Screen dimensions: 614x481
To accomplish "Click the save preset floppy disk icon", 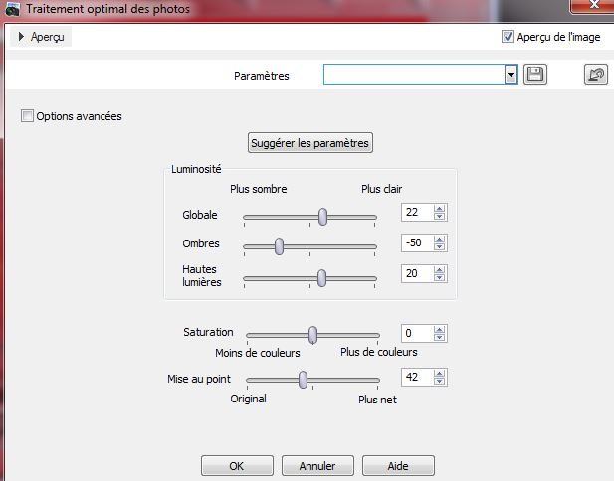I will coord(535,75).
